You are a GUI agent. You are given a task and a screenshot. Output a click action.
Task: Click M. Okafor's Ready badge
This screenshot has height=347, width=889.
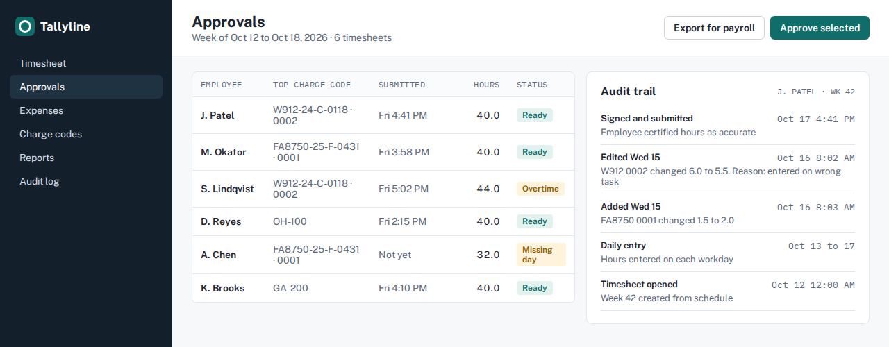535,152
